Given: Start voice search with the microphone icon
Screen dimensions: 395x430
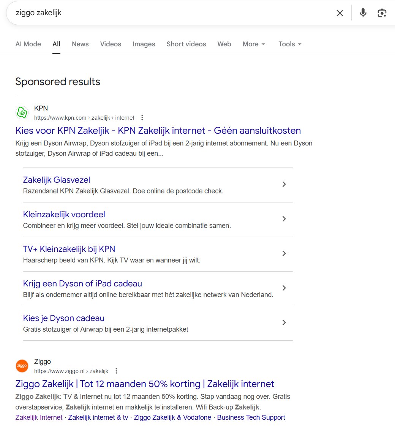Looking at the screenshot, I should pyautogui.click(x=363, y=13).
